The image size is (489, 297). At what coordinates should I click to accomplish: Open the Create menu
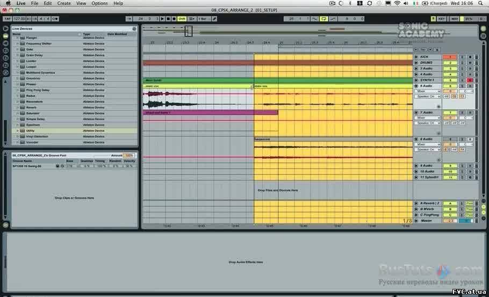pyautogui.click(x=64, y=3)
